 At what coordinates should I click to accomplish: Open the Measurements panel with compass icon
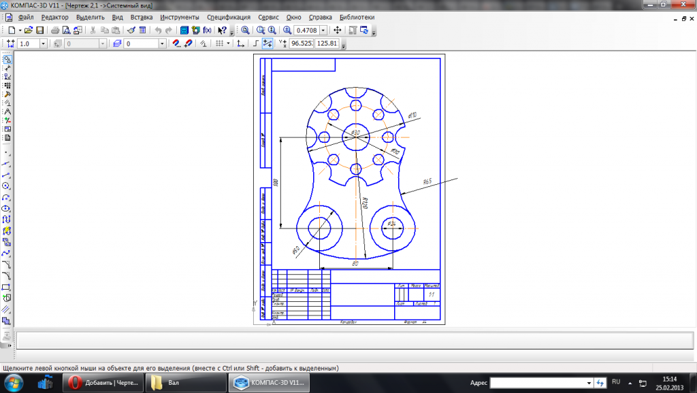(x=7, y=112)
